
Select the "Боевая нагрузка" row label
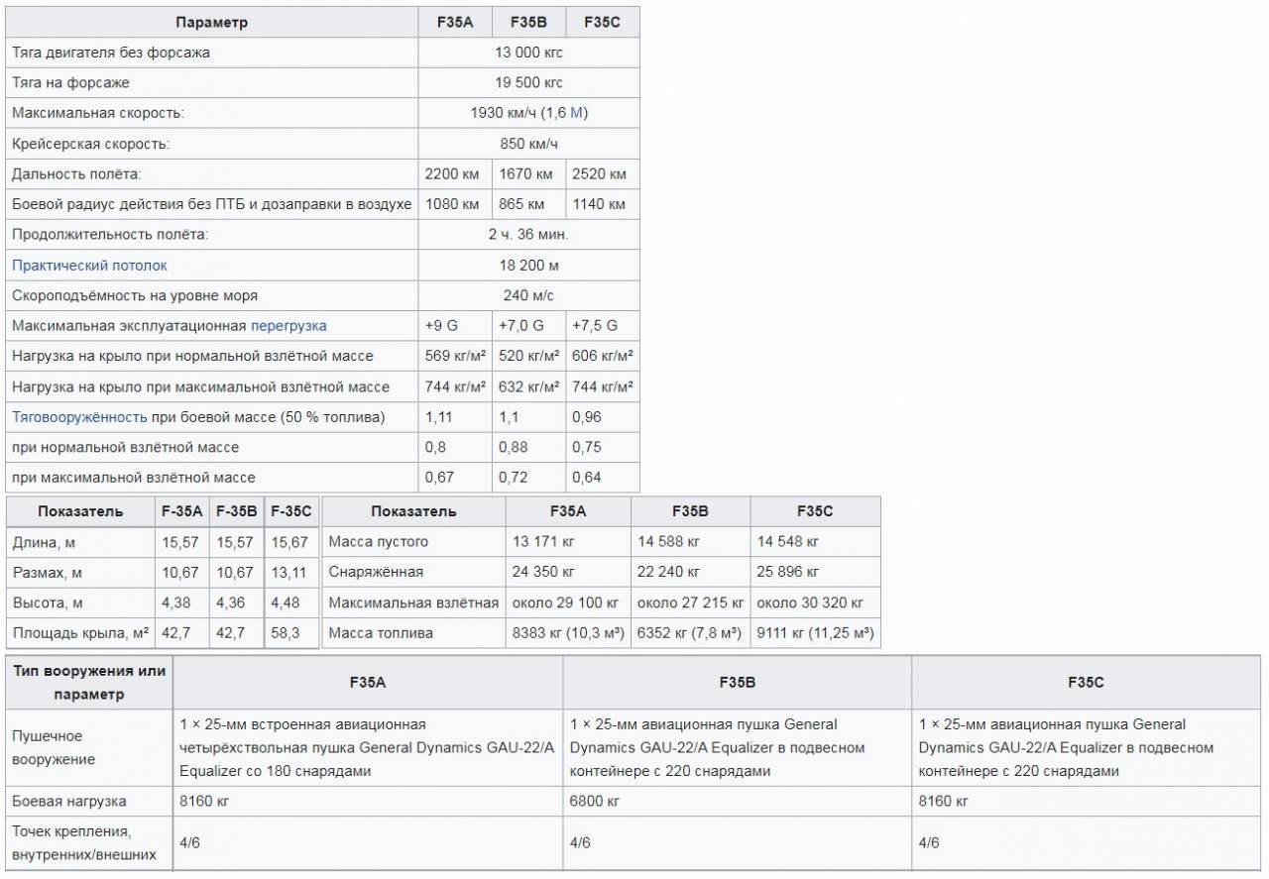(69, 801)
